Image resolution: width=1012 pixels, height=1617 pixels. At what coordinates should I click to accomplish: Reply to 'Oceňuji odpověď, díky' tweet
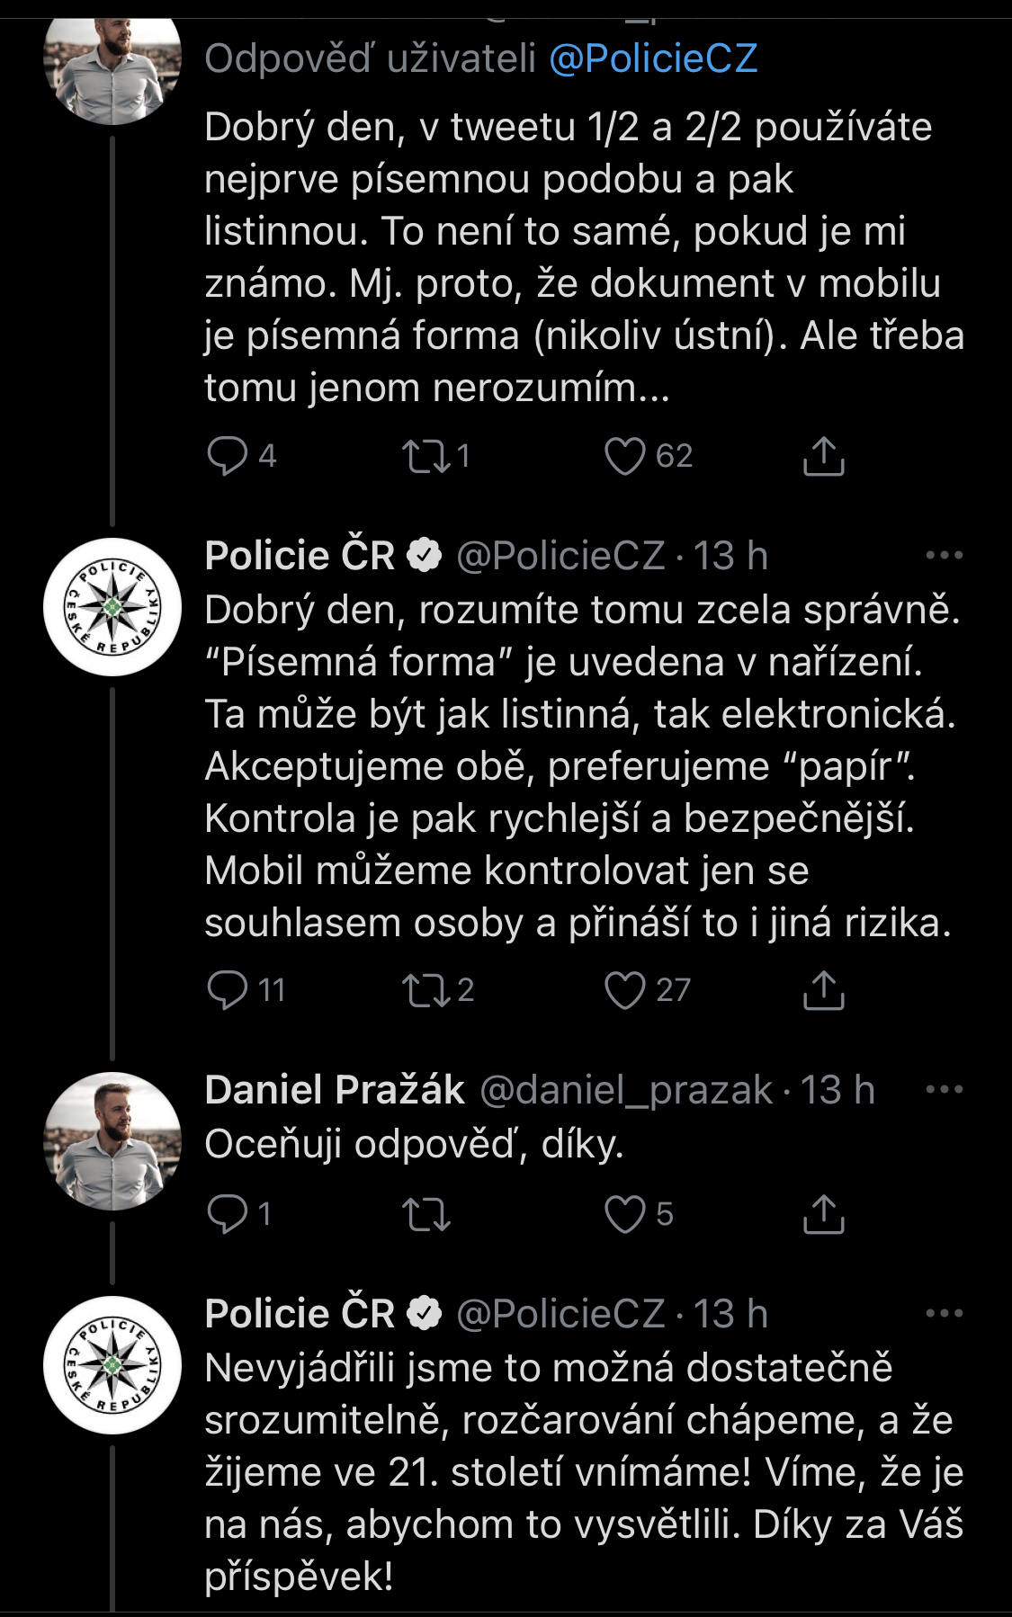(227, 1214)
